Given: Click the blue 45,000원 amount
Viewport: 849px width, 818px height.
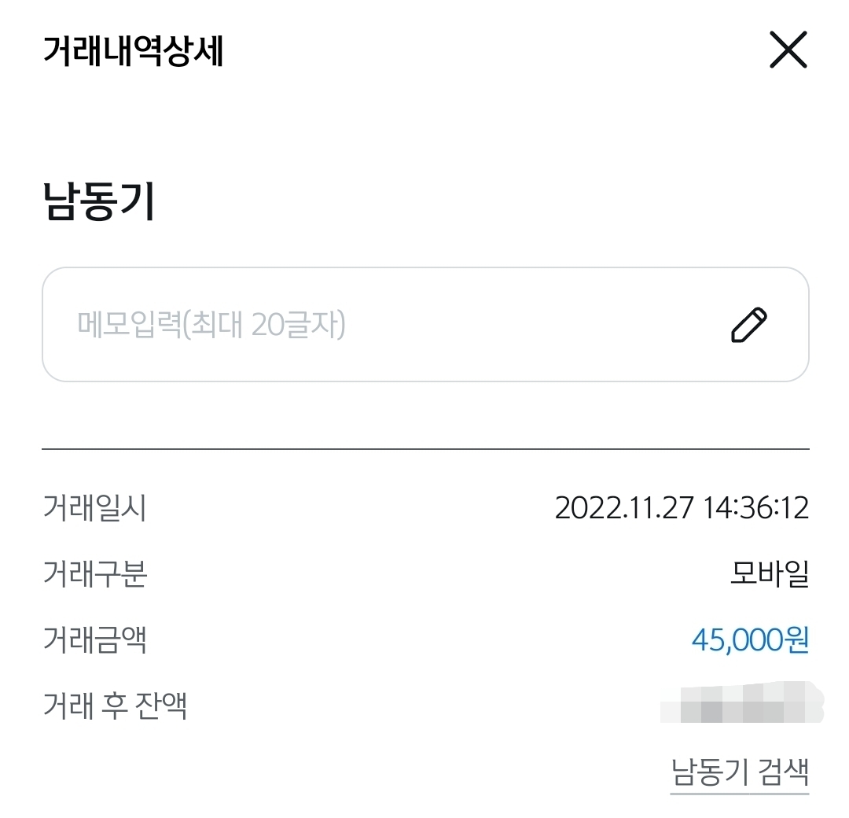Looking at the screenshot, I should [x=750, y=640].
